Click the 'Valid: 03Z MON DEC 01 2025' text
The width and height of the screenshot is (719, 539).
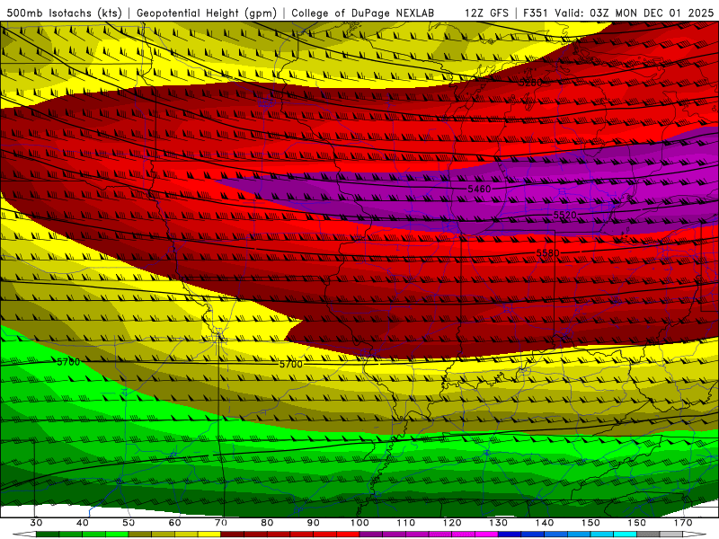(x=634, y=13)
